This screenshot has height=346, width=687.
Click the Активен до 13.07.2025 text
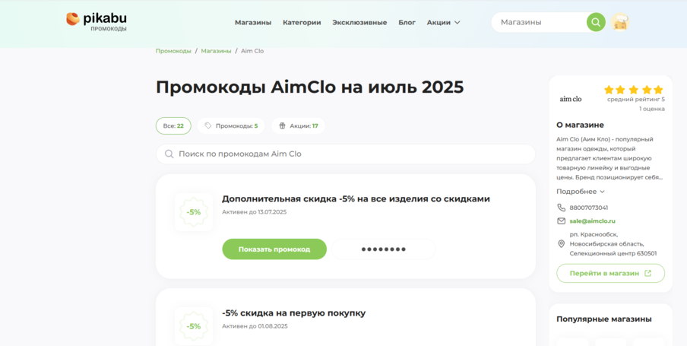(x=254, y=212)
